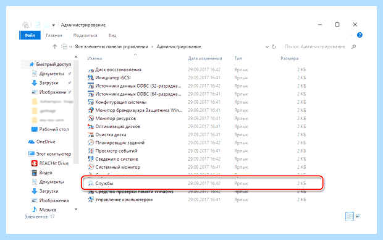
Task: Sort by the Имя column header
Action: (95, 59)
